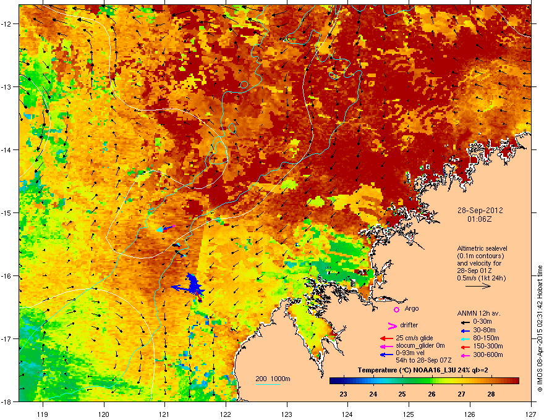Click the red 150-300m ANMN arrow
544x420 pixels.
click(465, 347)
